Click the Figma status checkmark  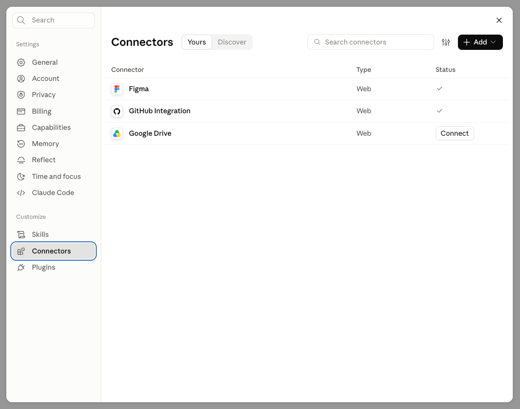(x=439, y=89)
